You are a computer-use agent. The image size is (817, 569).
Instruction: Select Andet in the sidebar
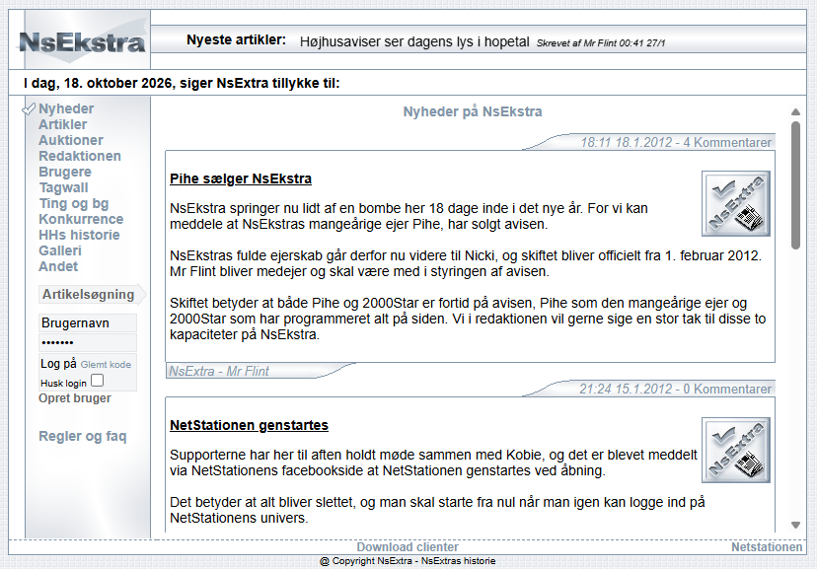click(x=58, y=266)
